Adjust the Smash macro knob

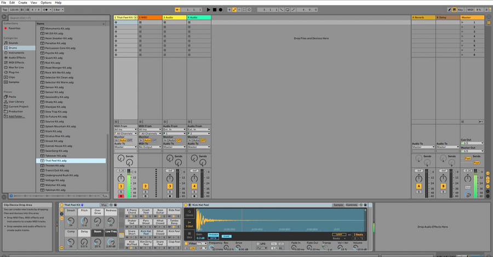point(71,221)
